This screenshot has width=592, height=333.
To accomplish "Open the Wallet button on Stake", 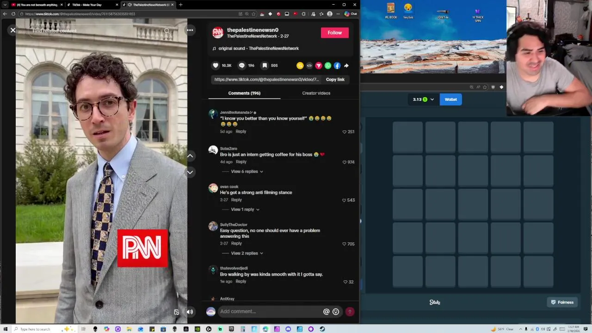I will (x=451, y=99).
